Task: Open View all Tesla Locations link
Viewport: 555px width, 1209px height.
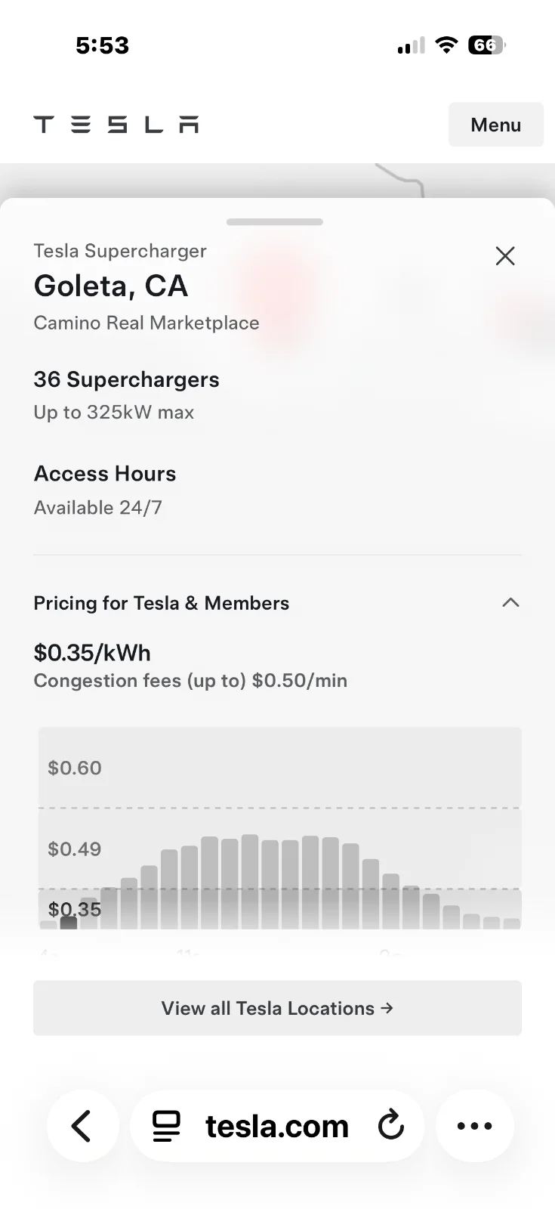Action: tap(277, 1008)
